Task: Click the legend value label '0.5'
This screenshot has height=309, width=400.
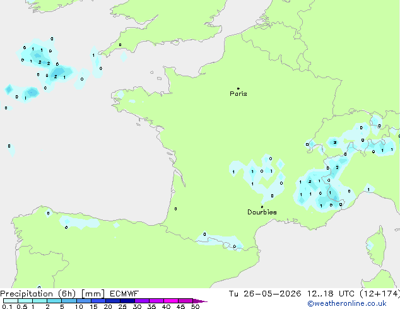Action: [x=22, y=306]
